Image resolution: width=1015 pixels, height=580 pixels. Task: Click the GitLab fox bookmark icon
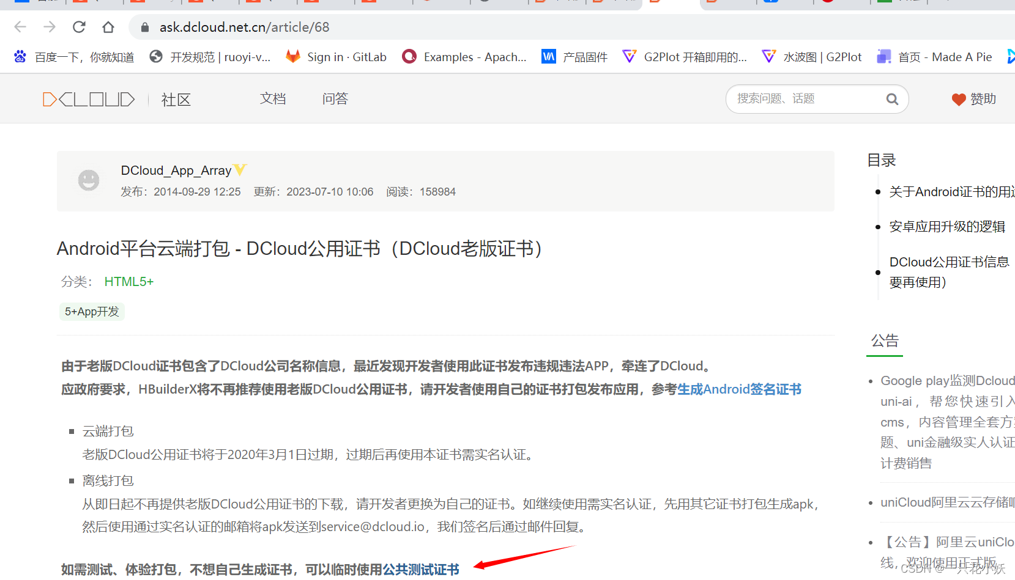pyautogui.click(x=293, y=57)
